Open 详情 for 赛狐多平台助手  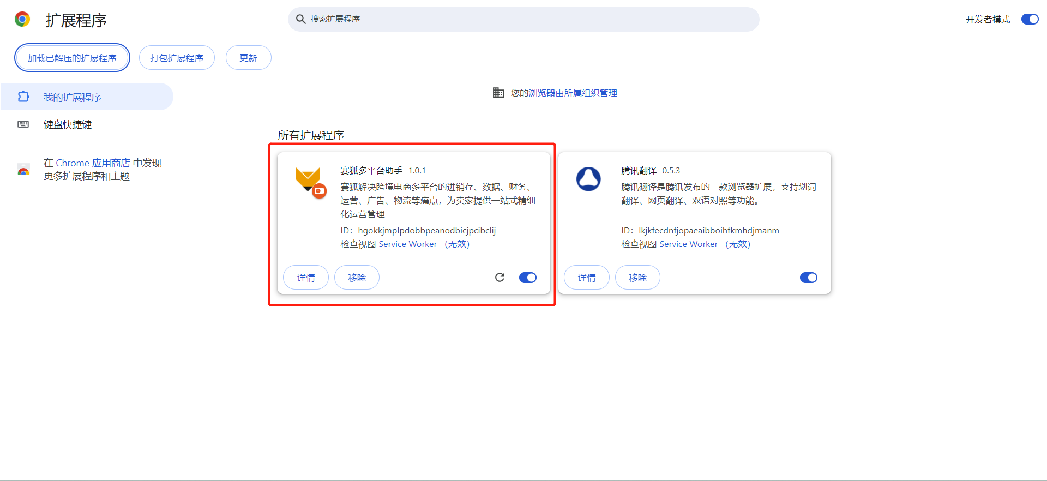[306, 278]
